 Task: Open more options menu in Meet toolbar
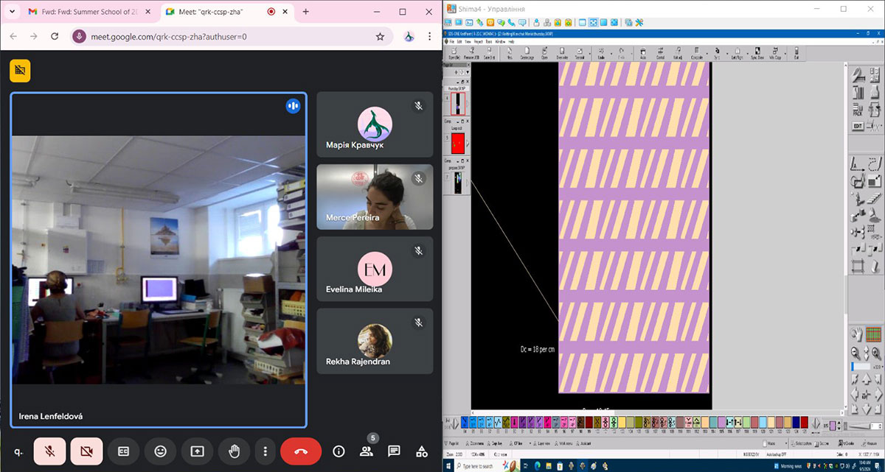265,451
